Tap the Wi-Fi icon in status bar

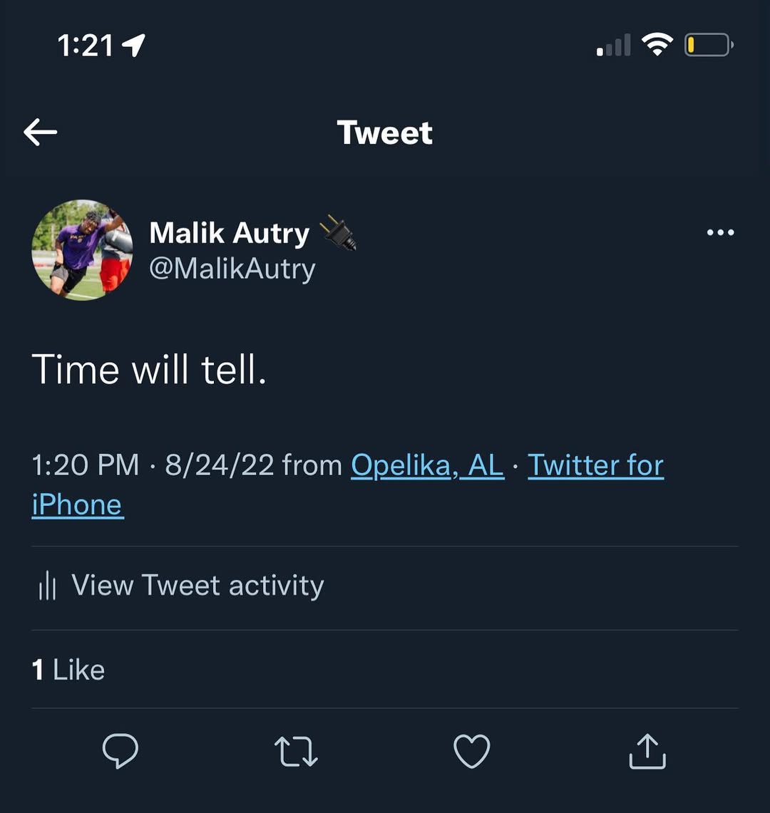point(657,46)
